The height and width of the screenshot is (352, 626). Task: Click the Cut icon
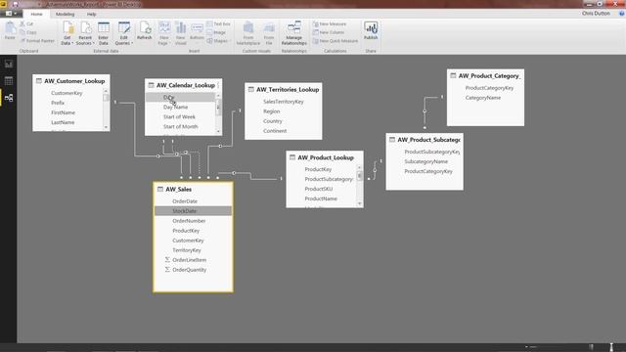[x=26, y=23]
